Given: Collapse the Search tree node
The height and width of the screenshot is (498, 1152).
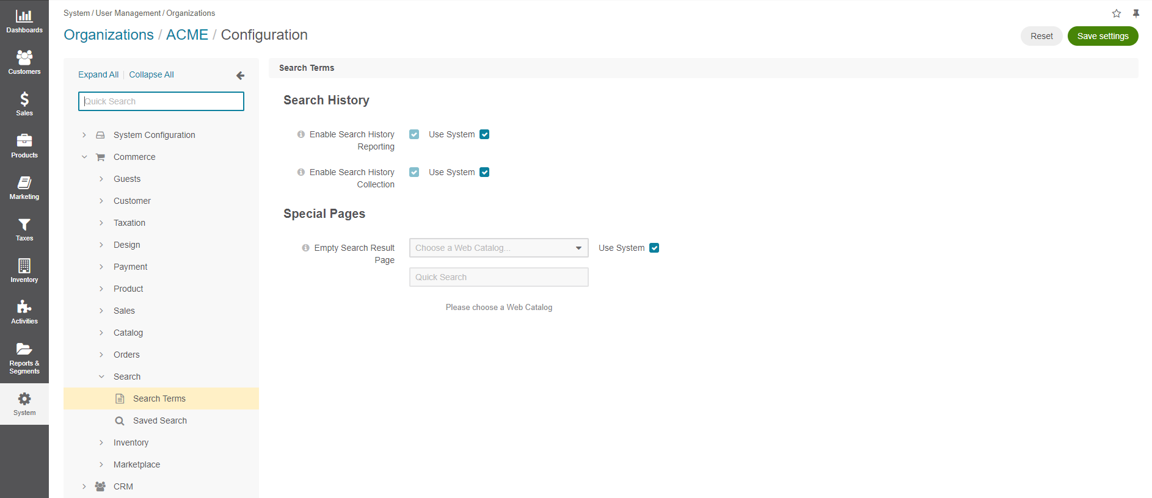Looking at the screenshot, I should (101, 377).
